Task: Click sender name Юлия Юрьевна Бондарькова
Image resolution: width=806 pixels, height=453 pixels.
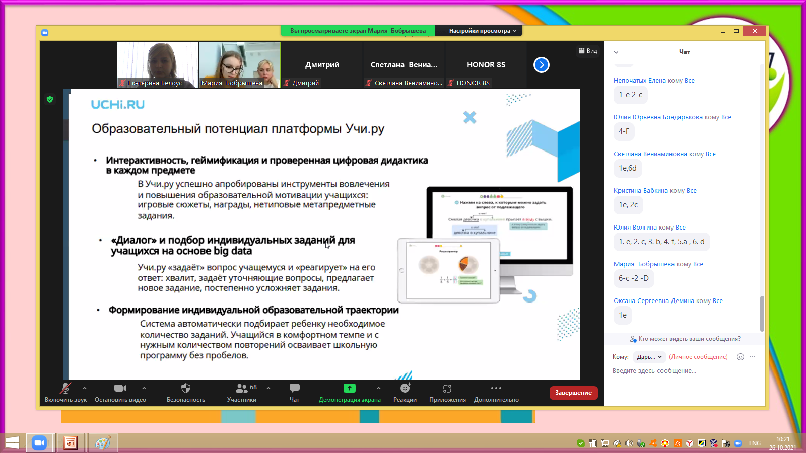Action: point(658,117)
